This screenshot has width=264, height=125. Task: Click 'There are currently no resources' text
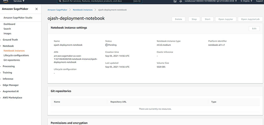pyautogui.click(x=155, y=109)
